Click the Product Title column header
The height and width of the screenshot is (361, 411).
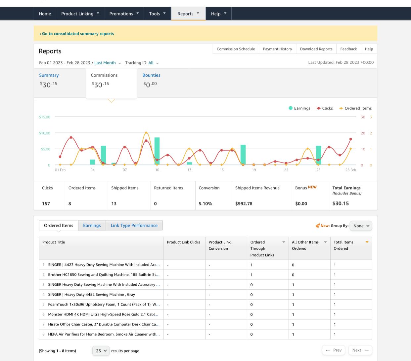coord(101,248)
